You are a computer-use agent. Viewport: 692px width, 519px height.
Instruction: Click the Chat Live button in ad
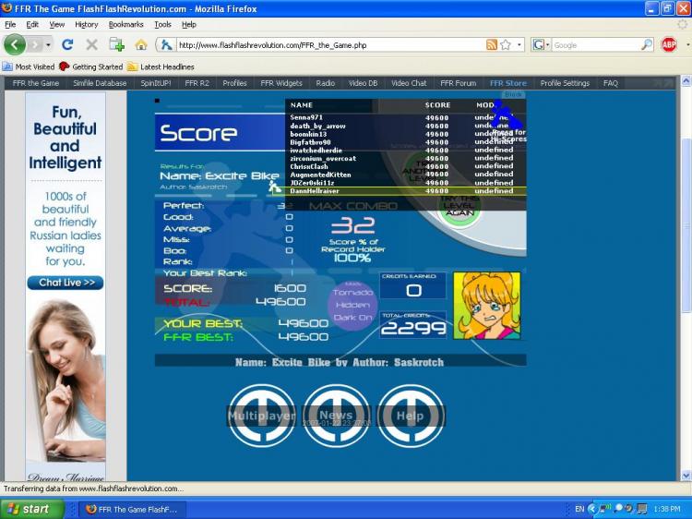coord(66,283)
